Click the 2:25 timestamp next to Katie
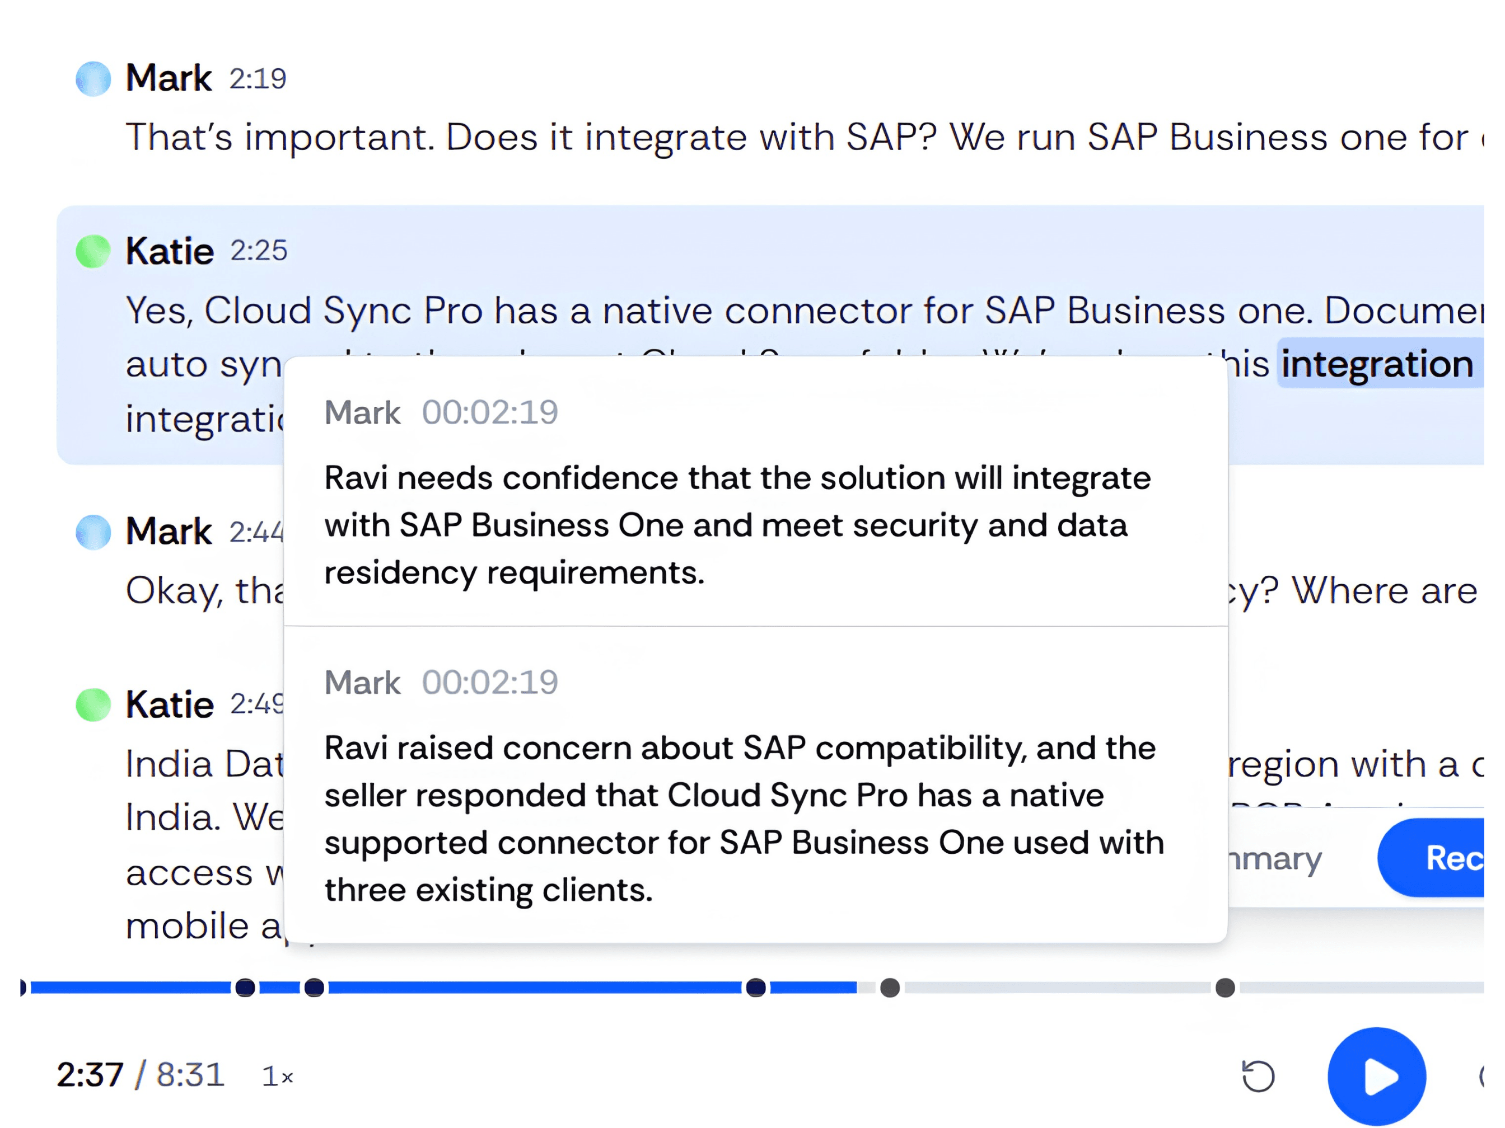The image size is (1505, 1128). [x=259, y=251]
